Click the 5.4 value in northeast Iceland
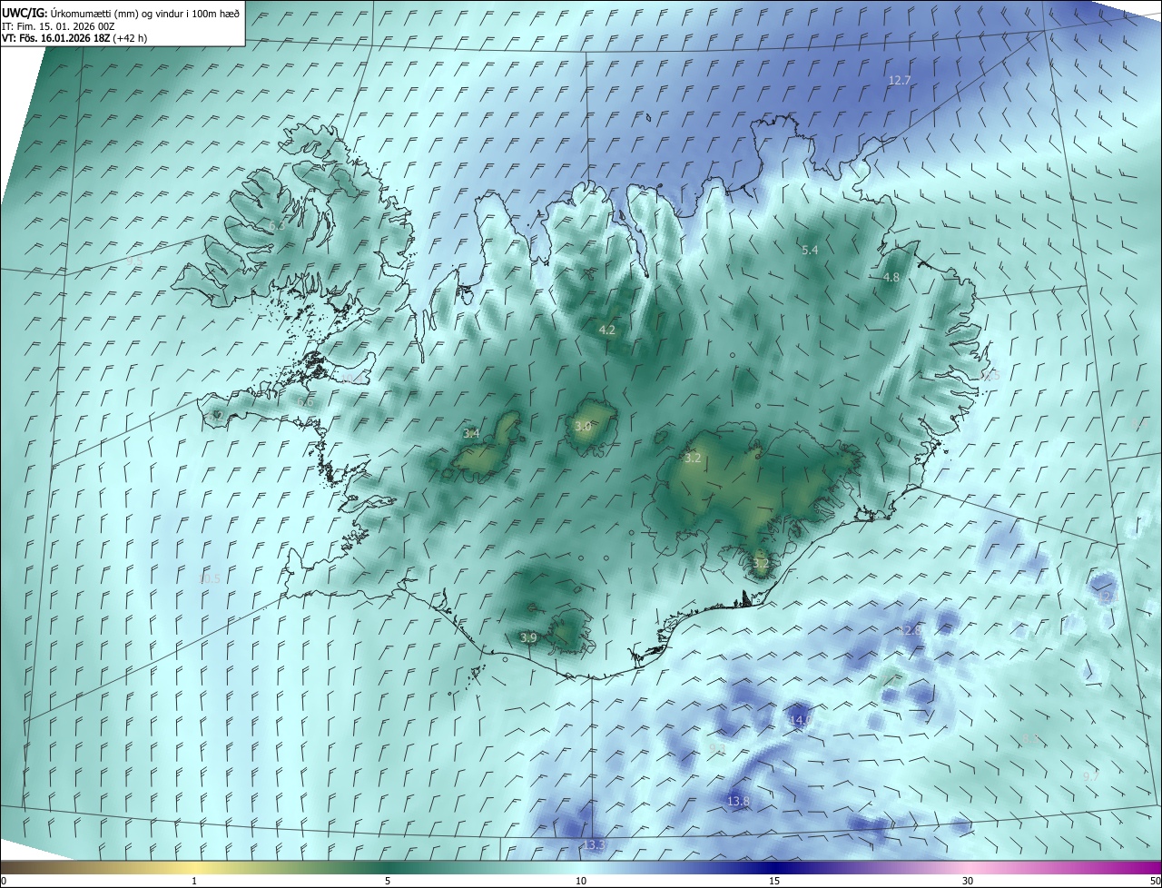This screenshot has width=1162, height=888. point(811,250)
